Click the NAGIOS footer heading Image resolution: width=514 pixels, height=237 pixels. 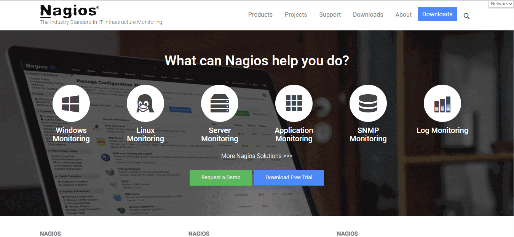click(50, 233)
